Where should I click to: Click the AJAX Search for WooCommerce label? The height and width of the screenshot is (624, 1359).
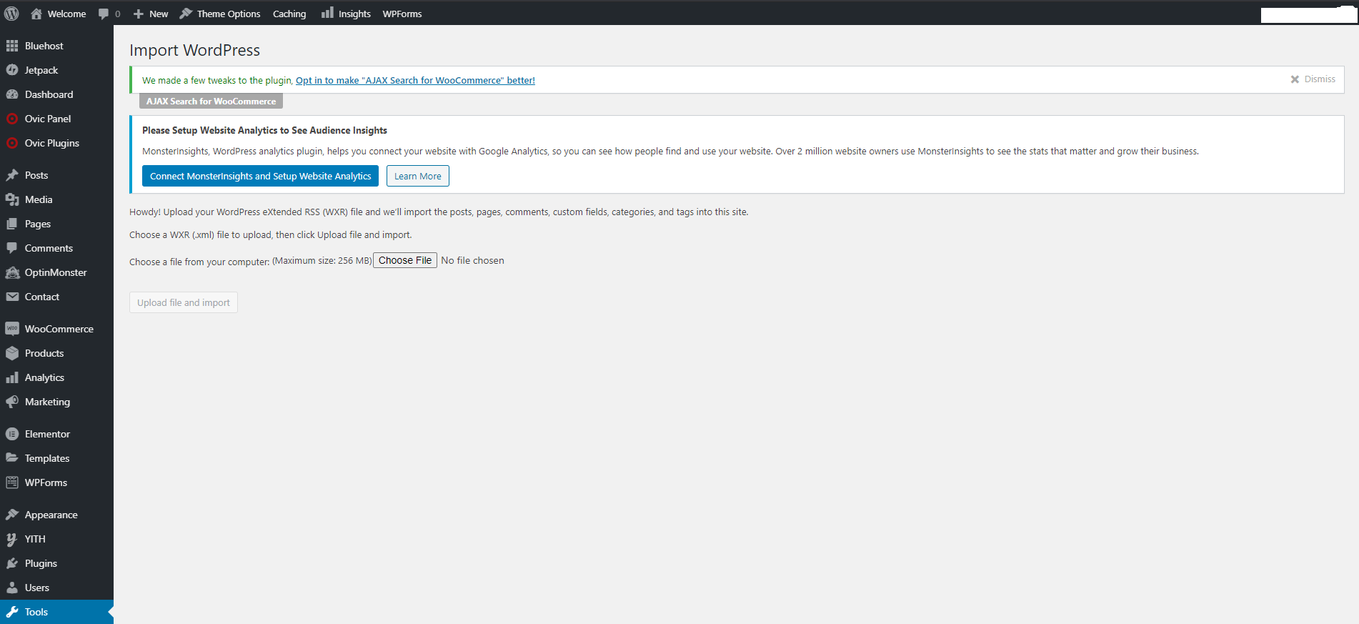pos(211,101)
